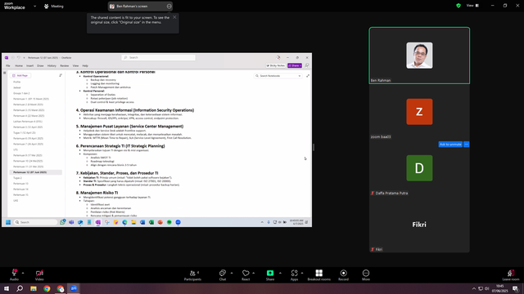
Task: Open the Chat panel
Action: (x=223, y=275)
